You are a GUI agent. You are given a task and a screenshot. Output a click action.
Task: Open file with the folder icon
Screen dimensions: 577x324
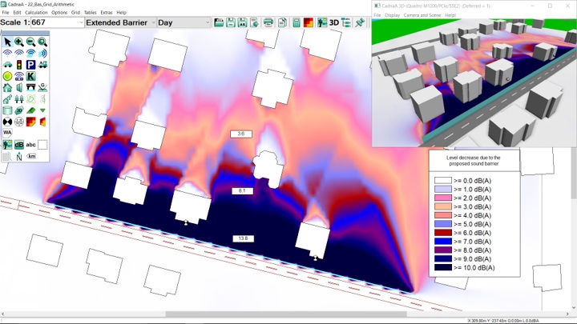coord(219,22)
